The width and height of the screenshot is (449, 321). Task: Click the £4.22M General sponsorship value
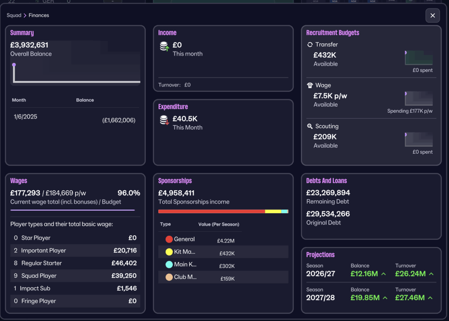pos(226,241)
